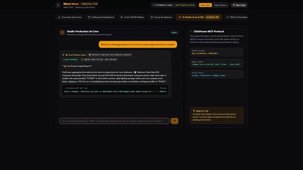
Task: Click the SELECT category SQL query line
Action: click(115, 92)
